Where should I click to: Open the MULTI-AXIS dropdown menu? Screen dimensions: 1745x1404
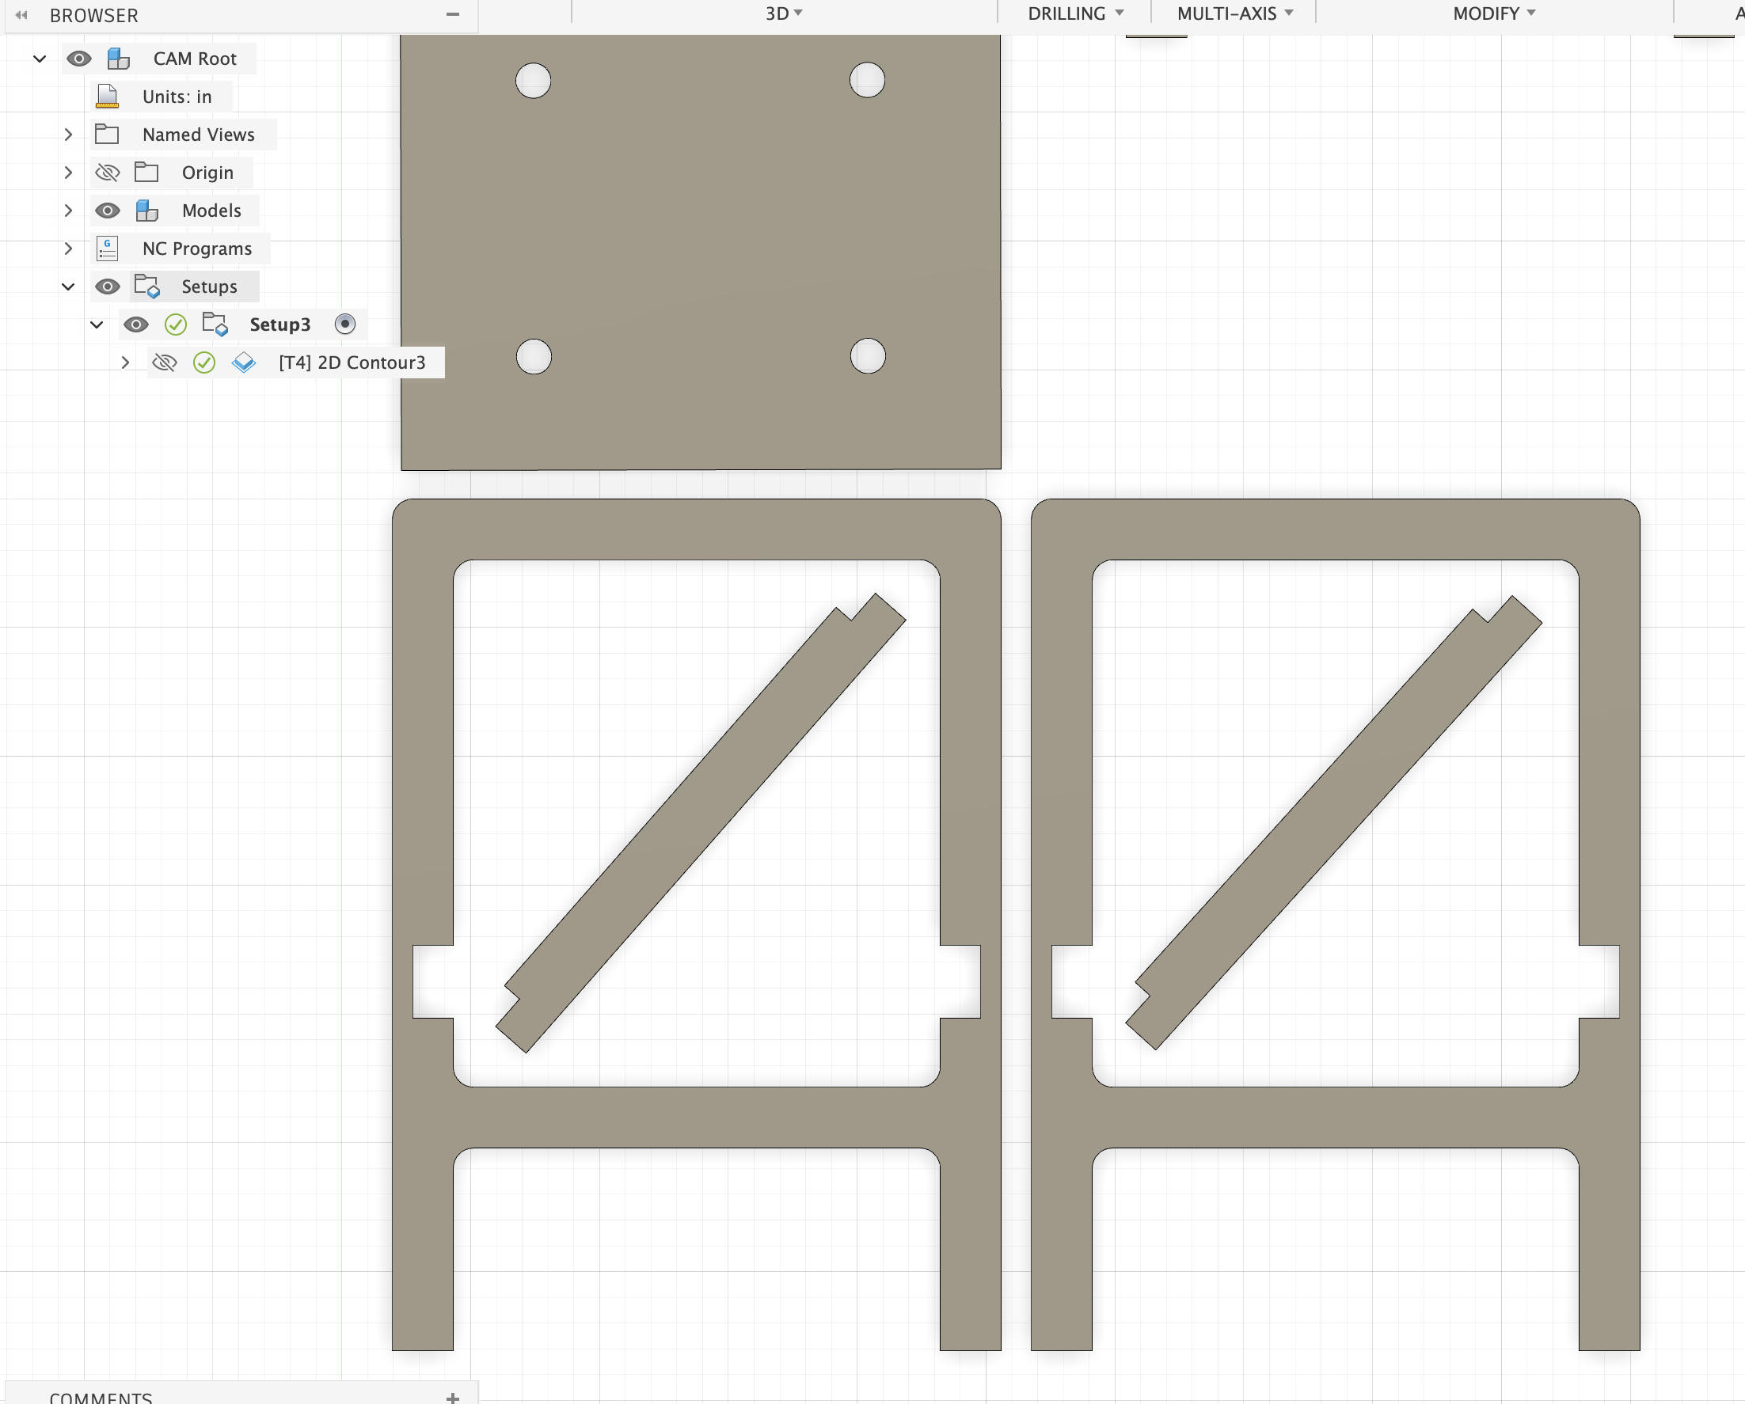pyautogui.click(x=1234, y=13)
